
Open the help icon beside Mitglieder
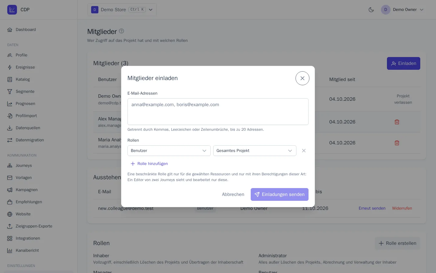point(121,31)
